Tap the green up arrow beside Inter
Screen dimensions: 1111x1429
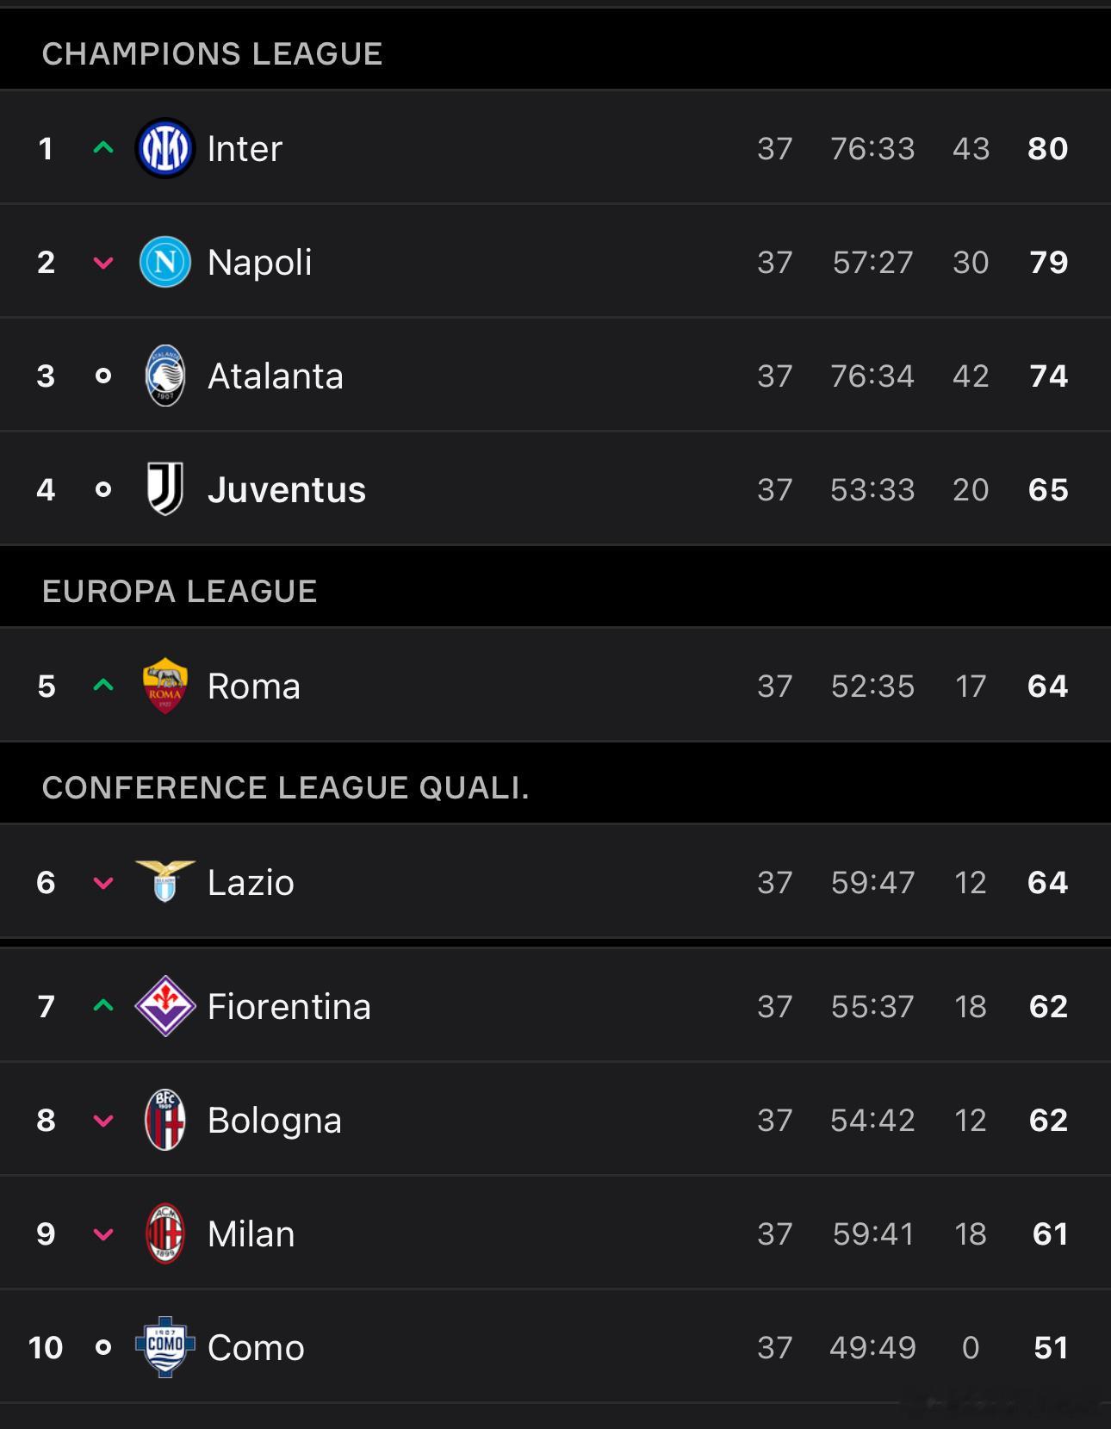coord(103,148)
